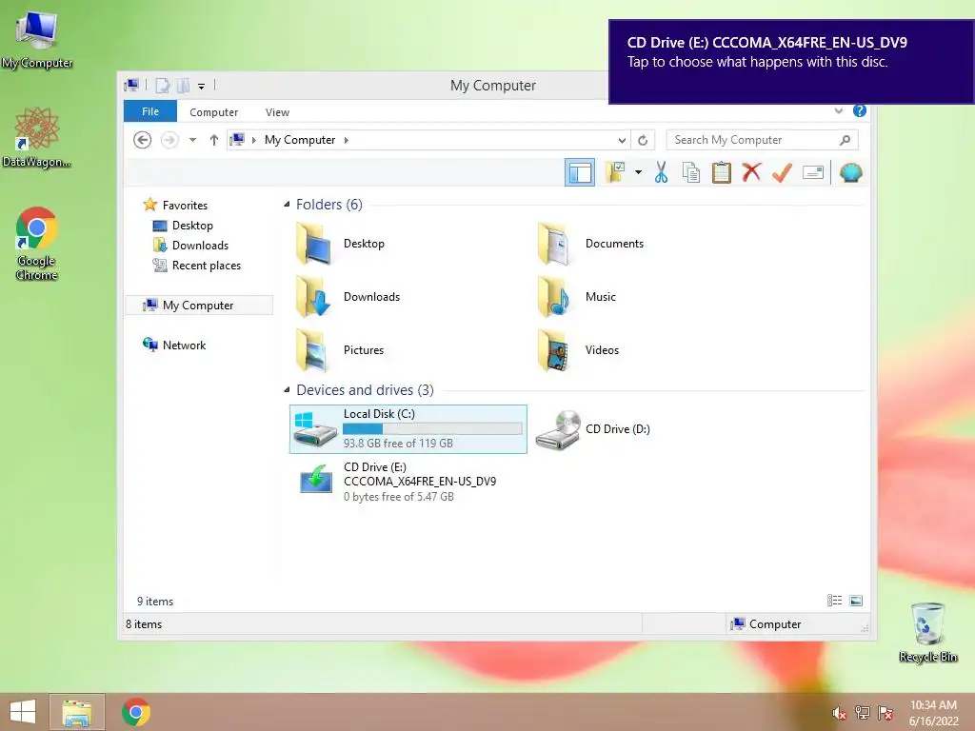Screen dimensions: 975x731
Task: Click the email envelope toolbar icon
Action: 813,172
